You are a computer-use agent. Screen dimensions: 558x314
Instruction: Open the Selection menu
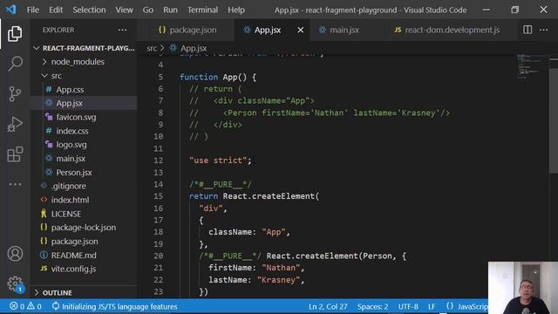coord(89,10)
